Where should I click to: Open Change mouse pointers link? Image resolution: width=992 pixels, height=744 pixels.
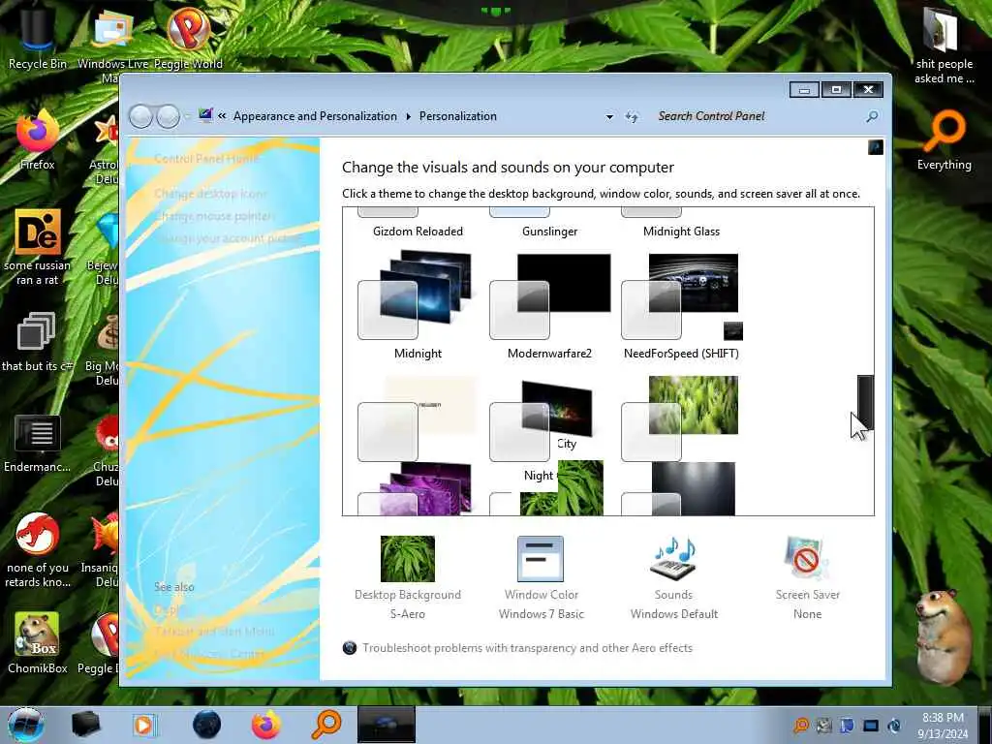(214, 216)
